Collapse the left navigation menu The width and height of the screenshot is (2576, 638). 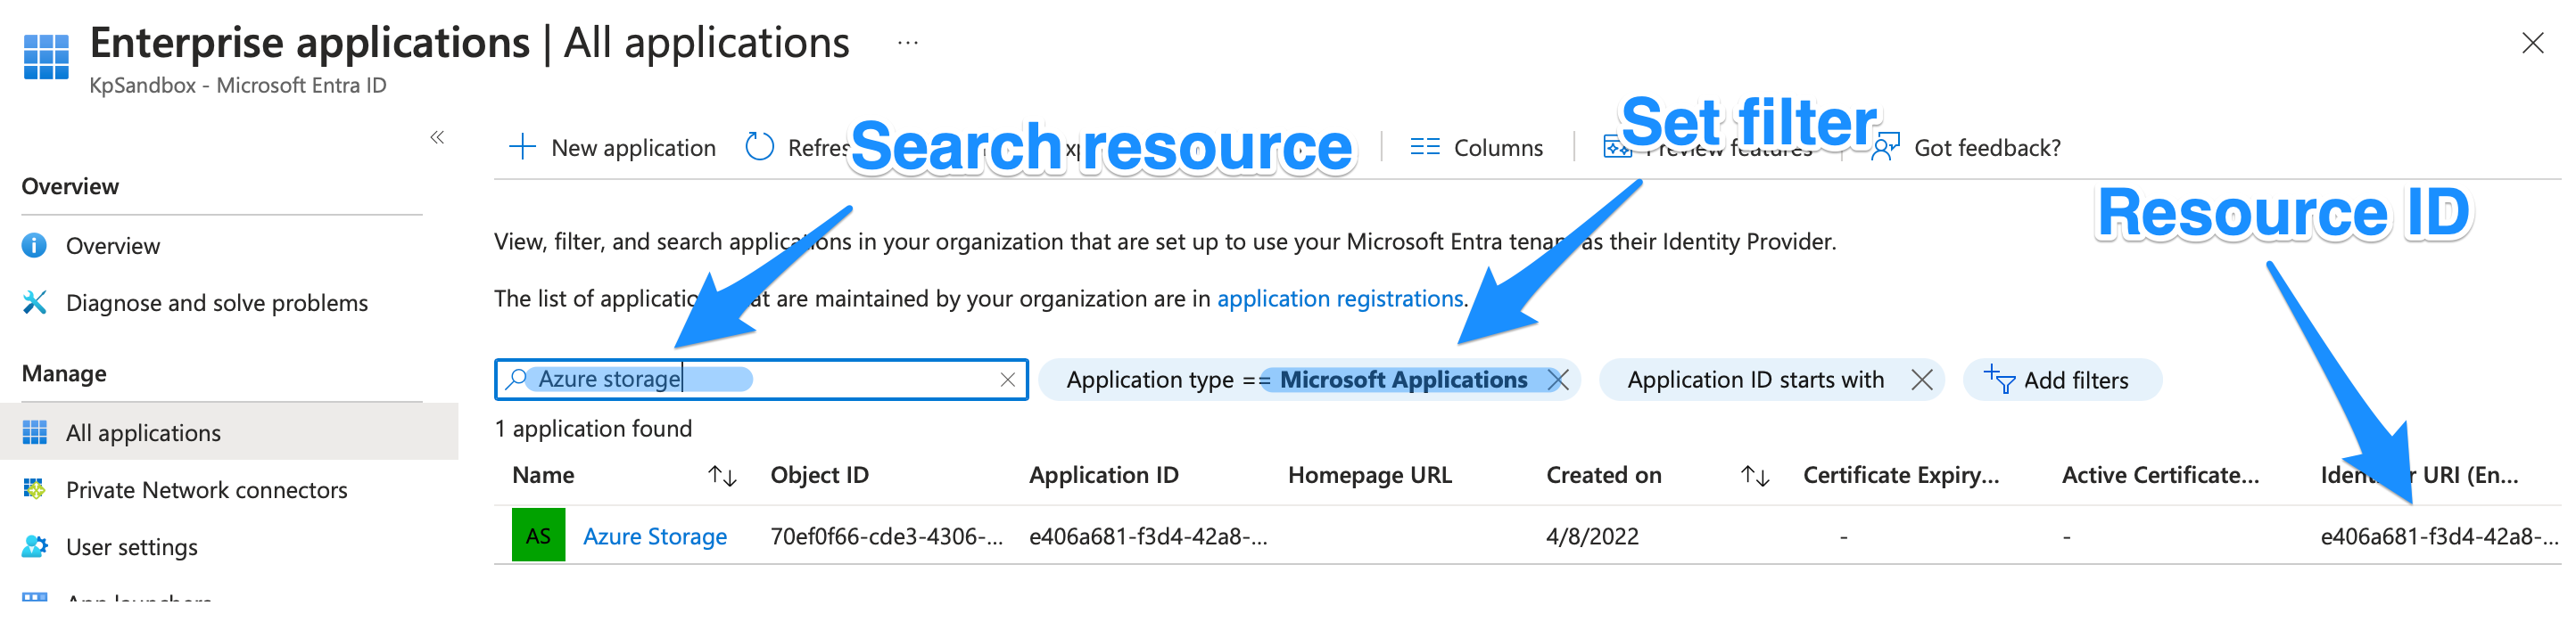[x=437, y=138]
